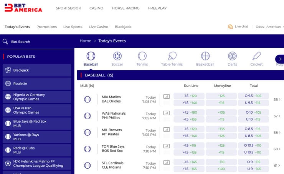Click the Bet Search field

(x=37, y=42)
